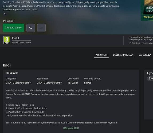Image resolution: width=153 pixels, height=133 pixels.
Task: Click the PEGI 3 rating badge
Action: click(7, 40)
